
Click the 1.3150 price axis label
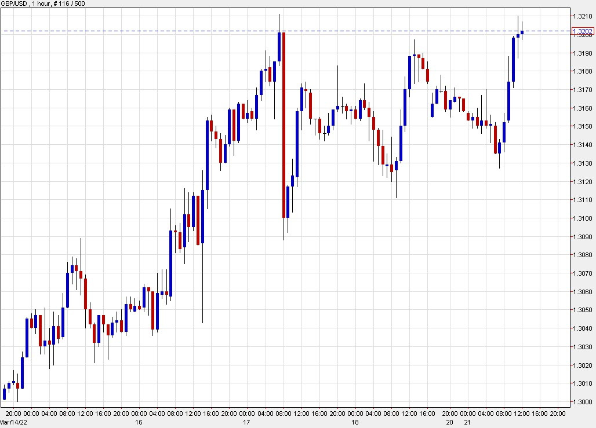point(583,126)
